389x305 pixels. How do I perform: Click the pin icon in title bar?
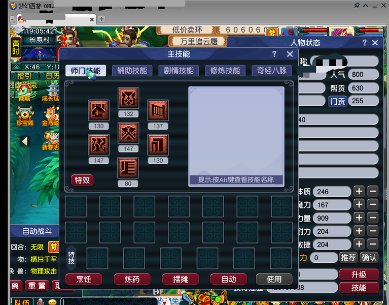(357, 5)
